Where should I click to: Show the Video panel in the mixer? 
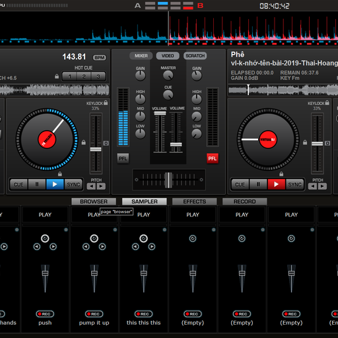(x=168, y=56)
